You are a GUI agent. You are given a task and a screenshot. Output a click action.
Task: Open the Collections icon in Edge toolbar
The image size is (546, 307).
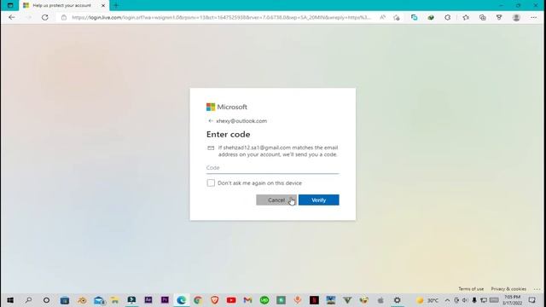[x=482, y=17]
